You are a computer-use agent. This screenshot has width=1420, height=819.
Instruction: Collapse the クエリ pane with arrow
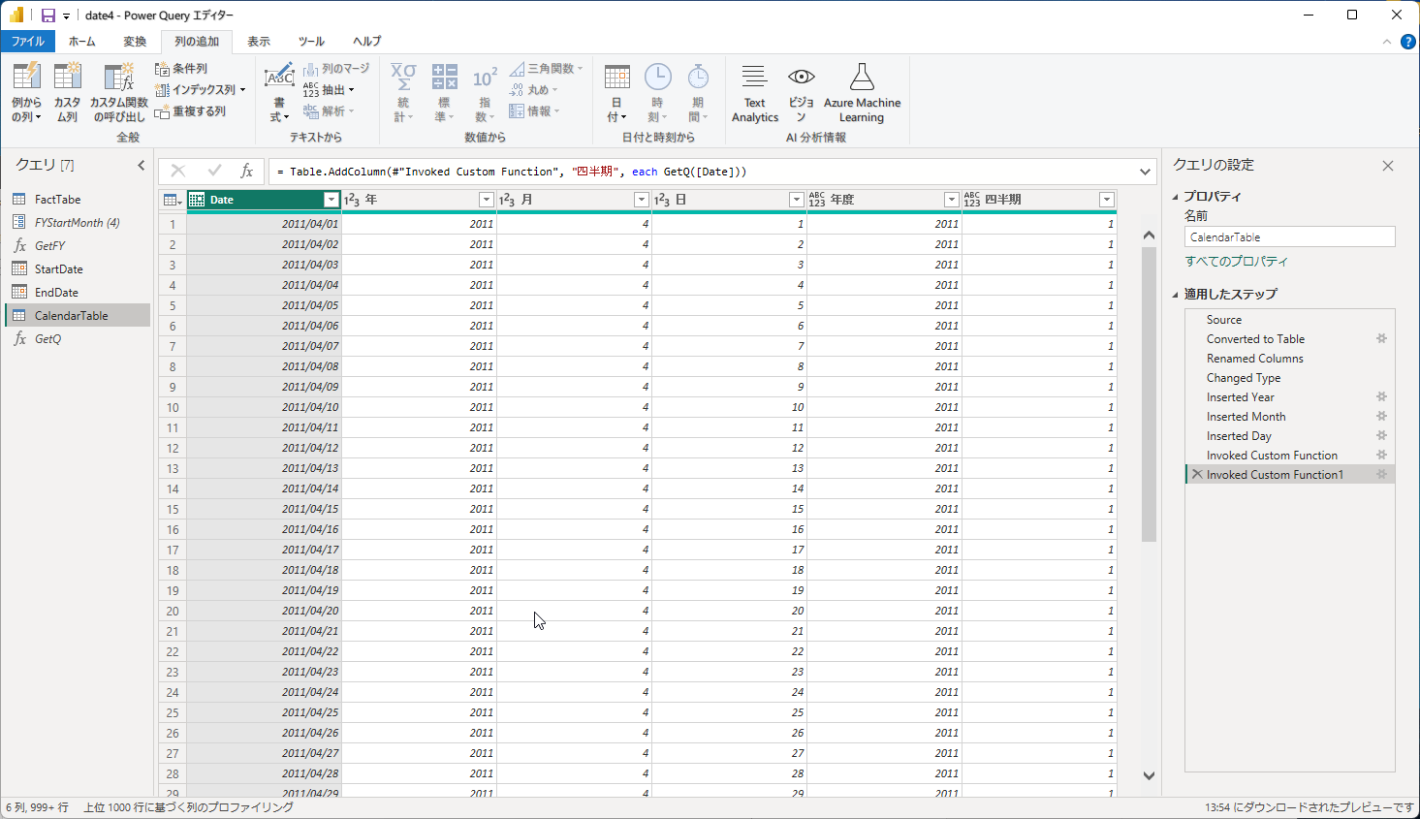tap(141, 166)
